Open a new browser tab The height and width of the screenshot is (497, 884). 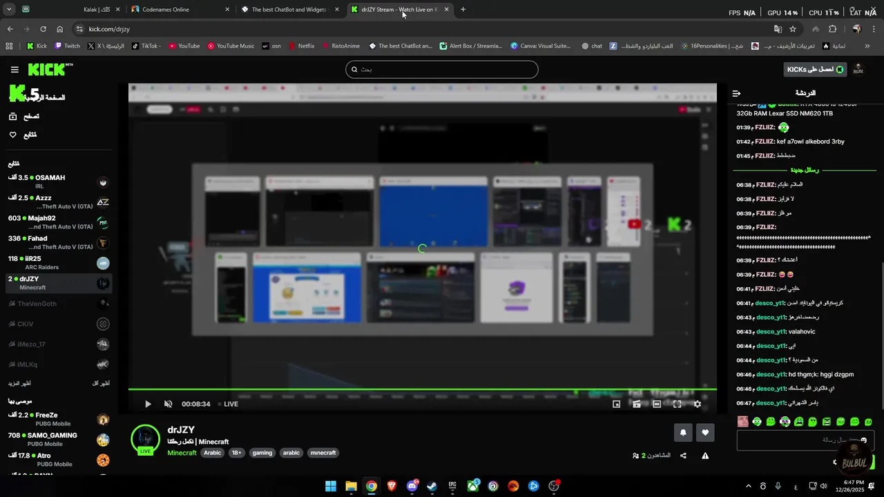pyautogui.click(x=463, y=10)
